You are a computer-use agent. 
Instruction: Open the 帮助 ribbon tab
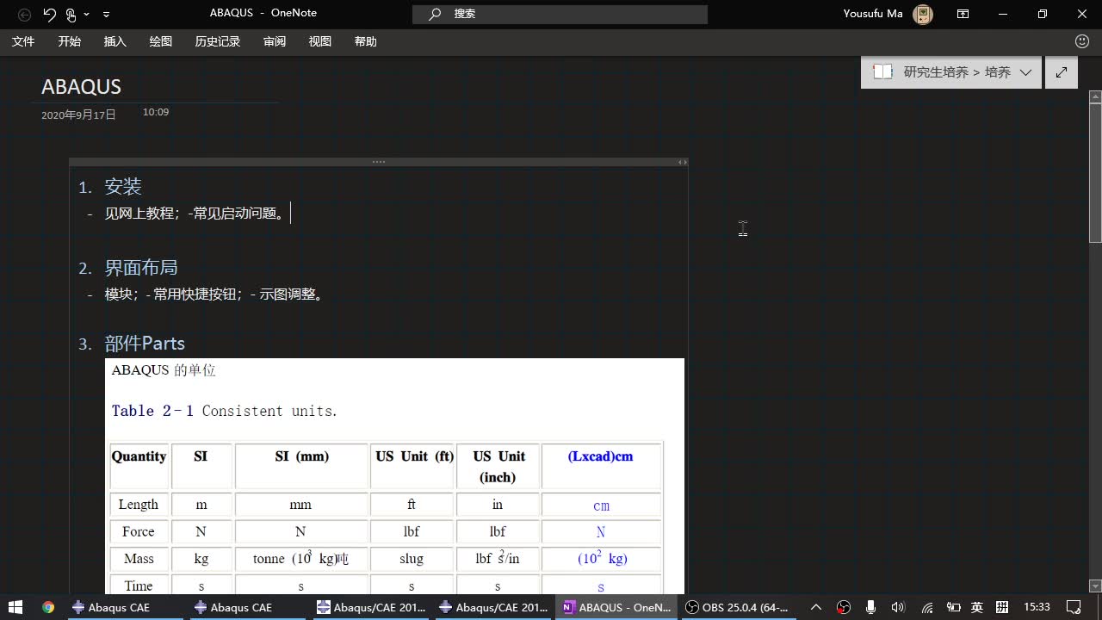[x=366, y=41]
